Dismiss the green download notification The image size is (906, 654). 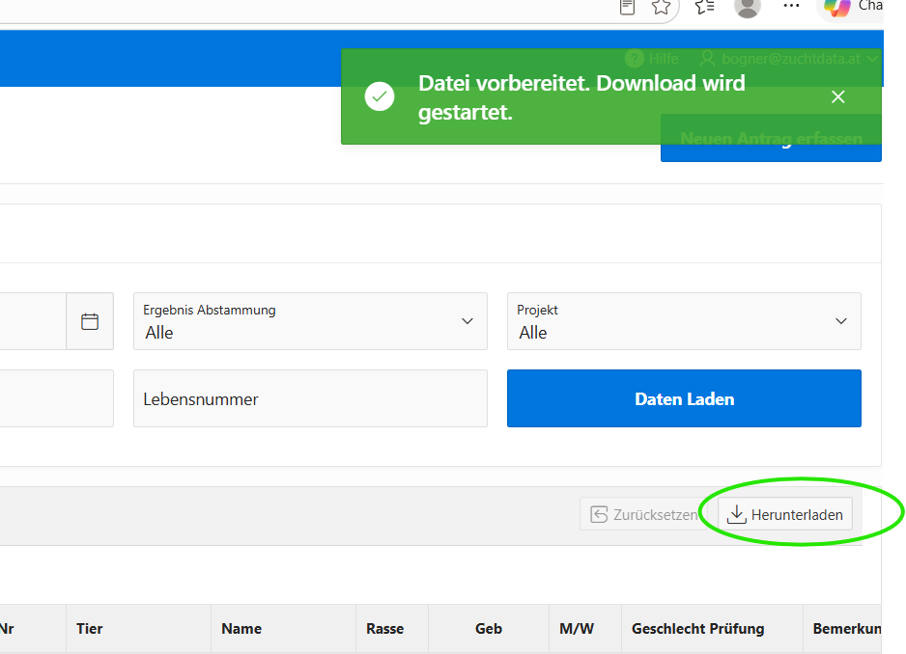point(837,97)
